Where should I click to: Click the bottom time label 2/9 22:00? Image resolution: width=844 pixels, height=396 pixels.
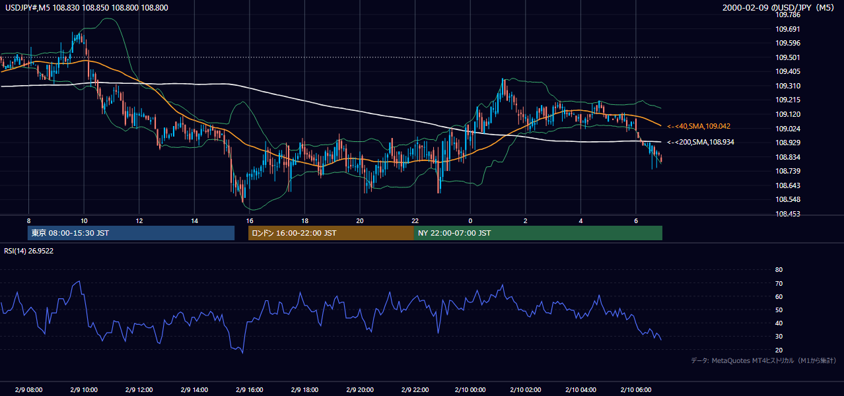coord(415,390)
